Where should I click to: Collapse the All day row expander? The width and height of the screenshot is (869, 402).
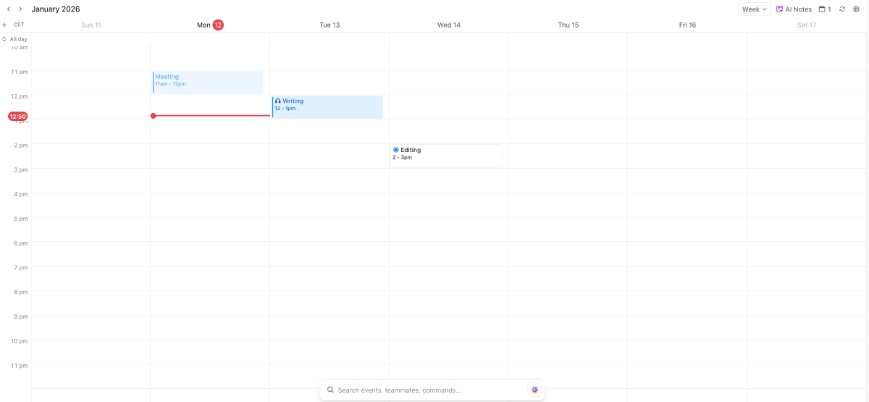(x=4, y=39)
